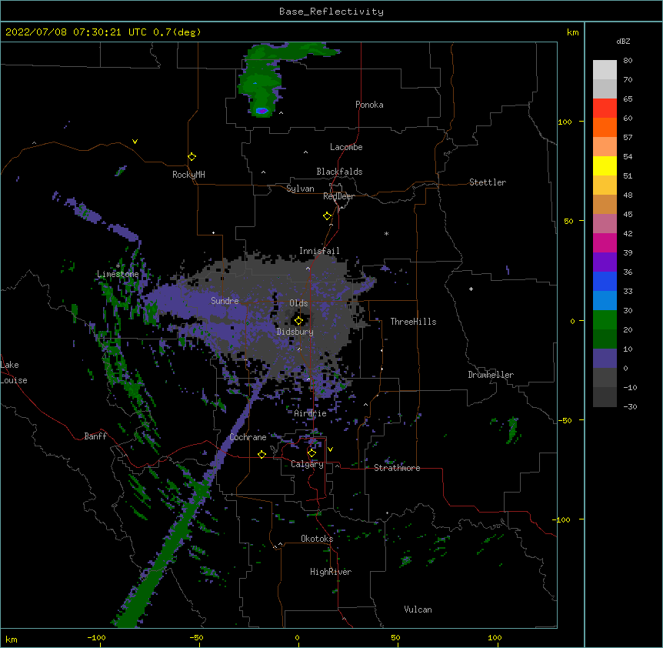Screen dimensions: 663x648
Task: Click the Airdrie city label
Action: click(310, 413)
